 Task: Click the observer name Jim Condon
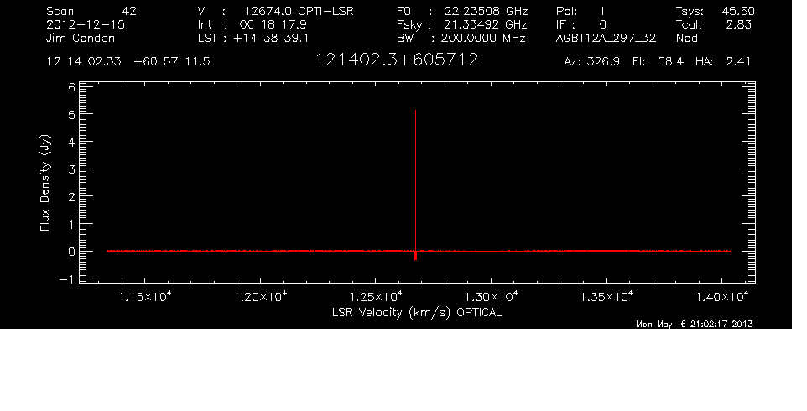coord(81,39)
